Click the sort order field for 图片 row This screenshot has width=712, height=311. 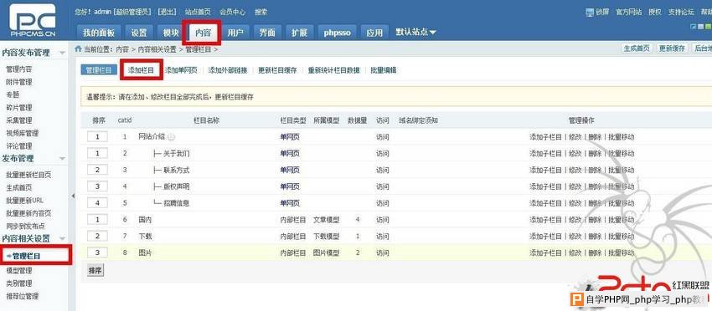pos(98,252)
